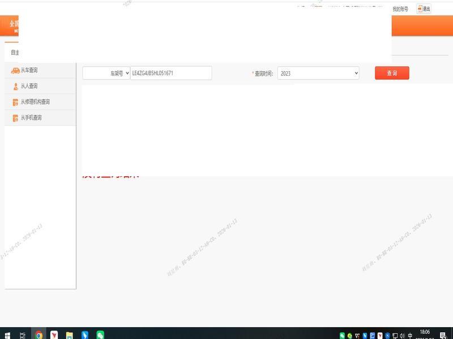Expand the 车架号 search type dropdown

point(106,73)
